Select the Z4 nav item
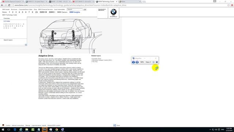This screenshot has width=234, height=132. click(x=37, y=12)
